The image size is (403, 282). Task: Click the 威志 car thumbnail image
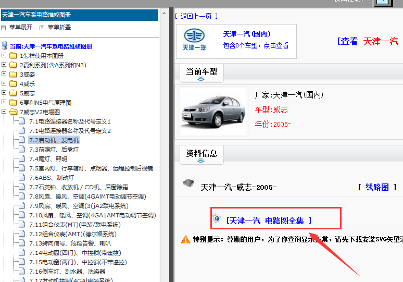coord(213,112)
